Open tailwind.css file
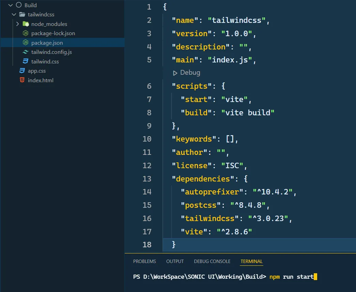Image resolution: width=356 pixels, height=292 pixels. (x=45, y=61)
